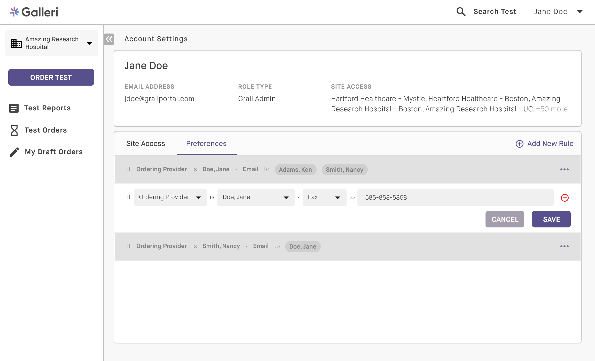Expand the Doe, Jane provider dropdown
The image size is (595, 361).
256,198
